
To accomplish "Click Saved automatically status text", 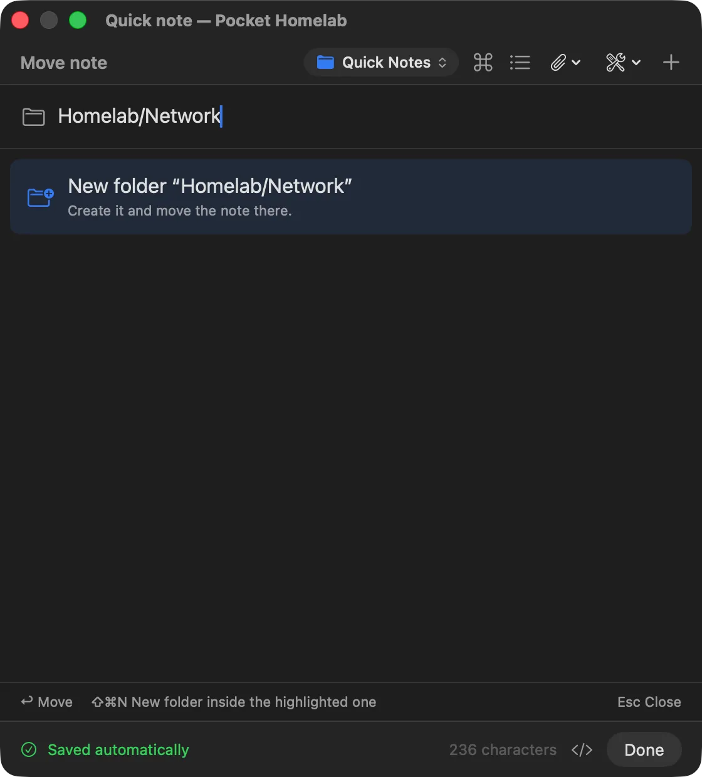I will (118, 749).
